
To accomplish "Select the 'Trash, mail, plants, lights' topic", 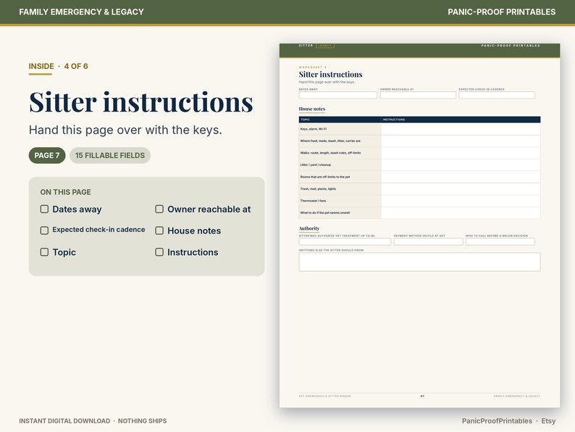I will (318, 188).
